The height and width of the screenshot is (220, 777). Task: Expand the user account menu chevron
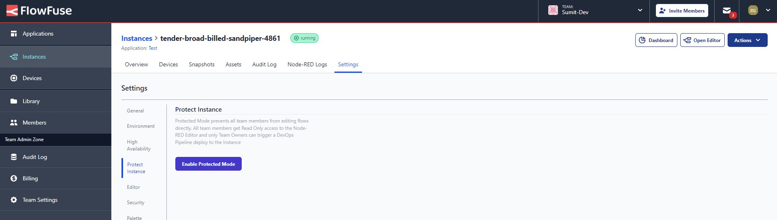pyautogui.click(x=768, y=11)
